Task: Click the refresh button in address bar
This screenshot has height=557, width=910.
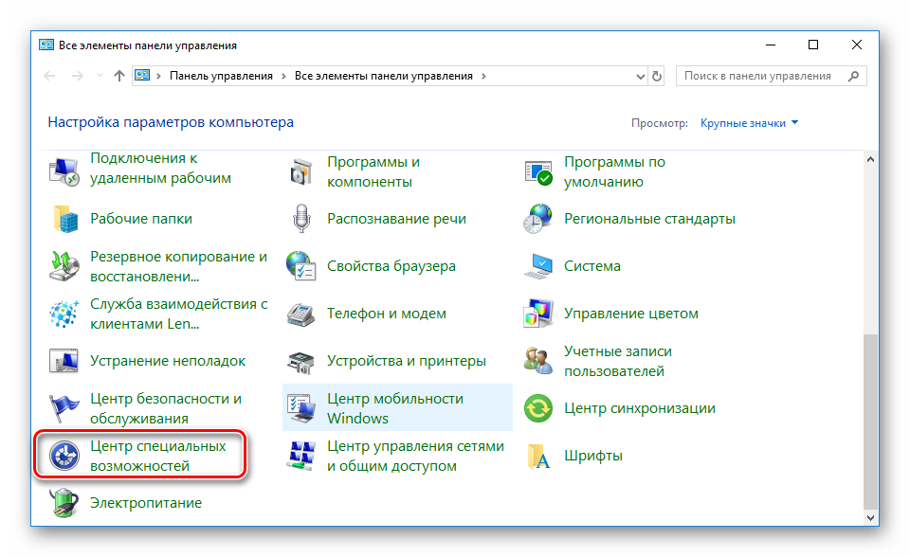Action: click(656, 76)
